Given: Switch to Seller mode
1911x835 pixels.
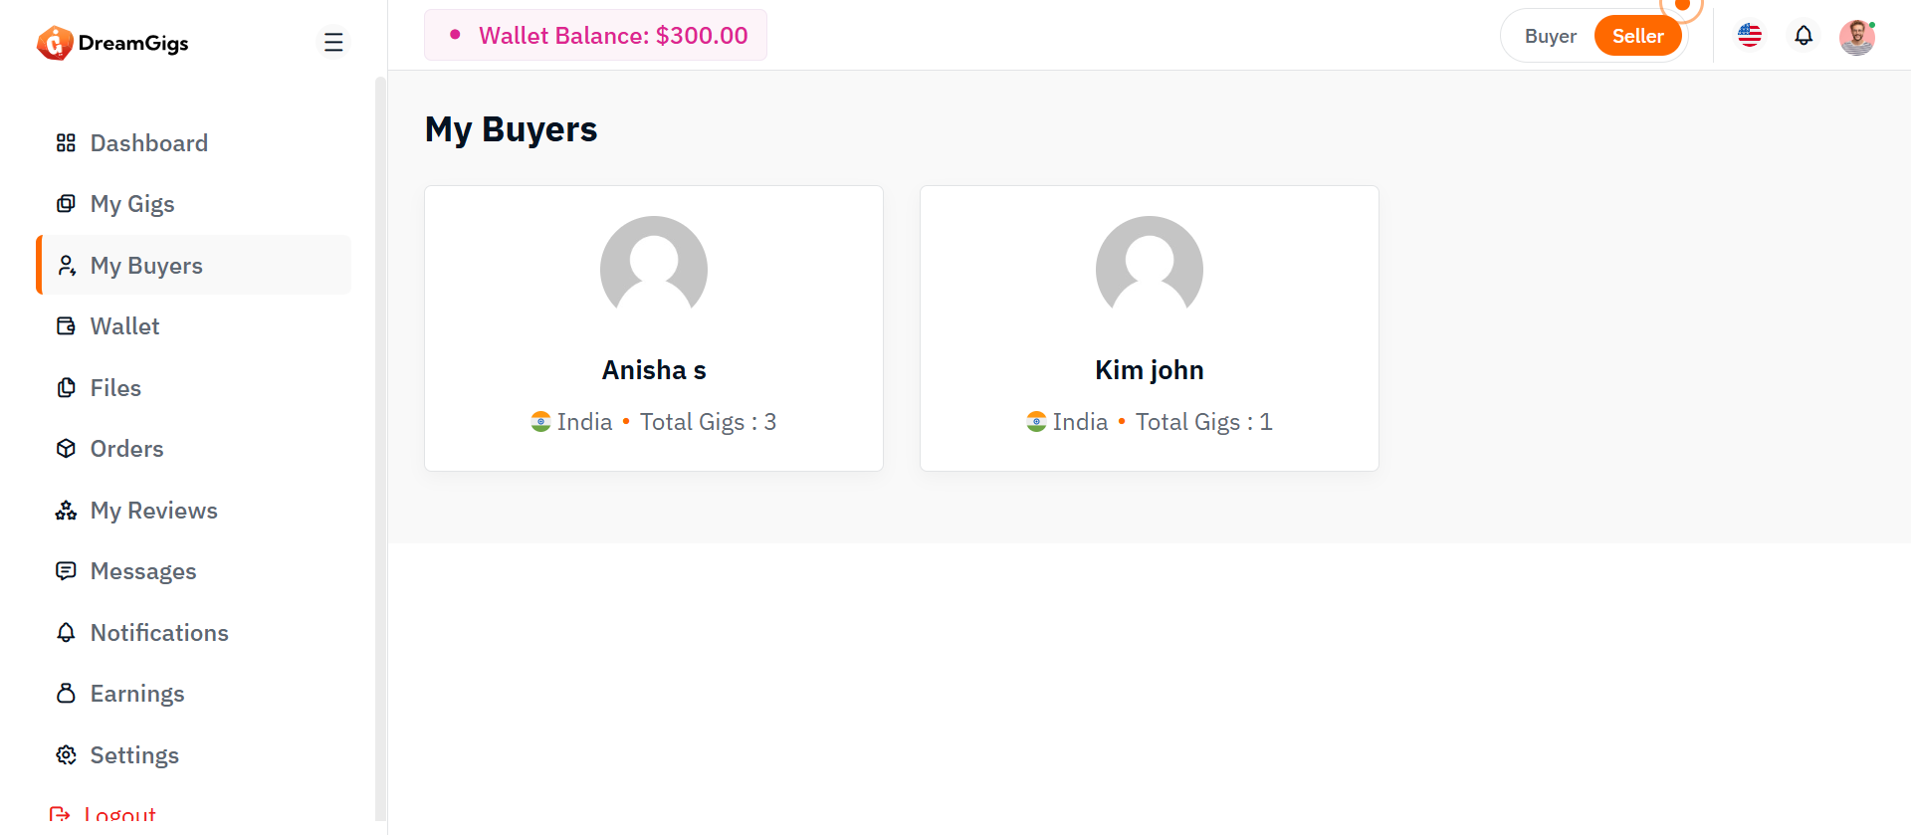Looking at the screenshot, I should point(1637,36).
